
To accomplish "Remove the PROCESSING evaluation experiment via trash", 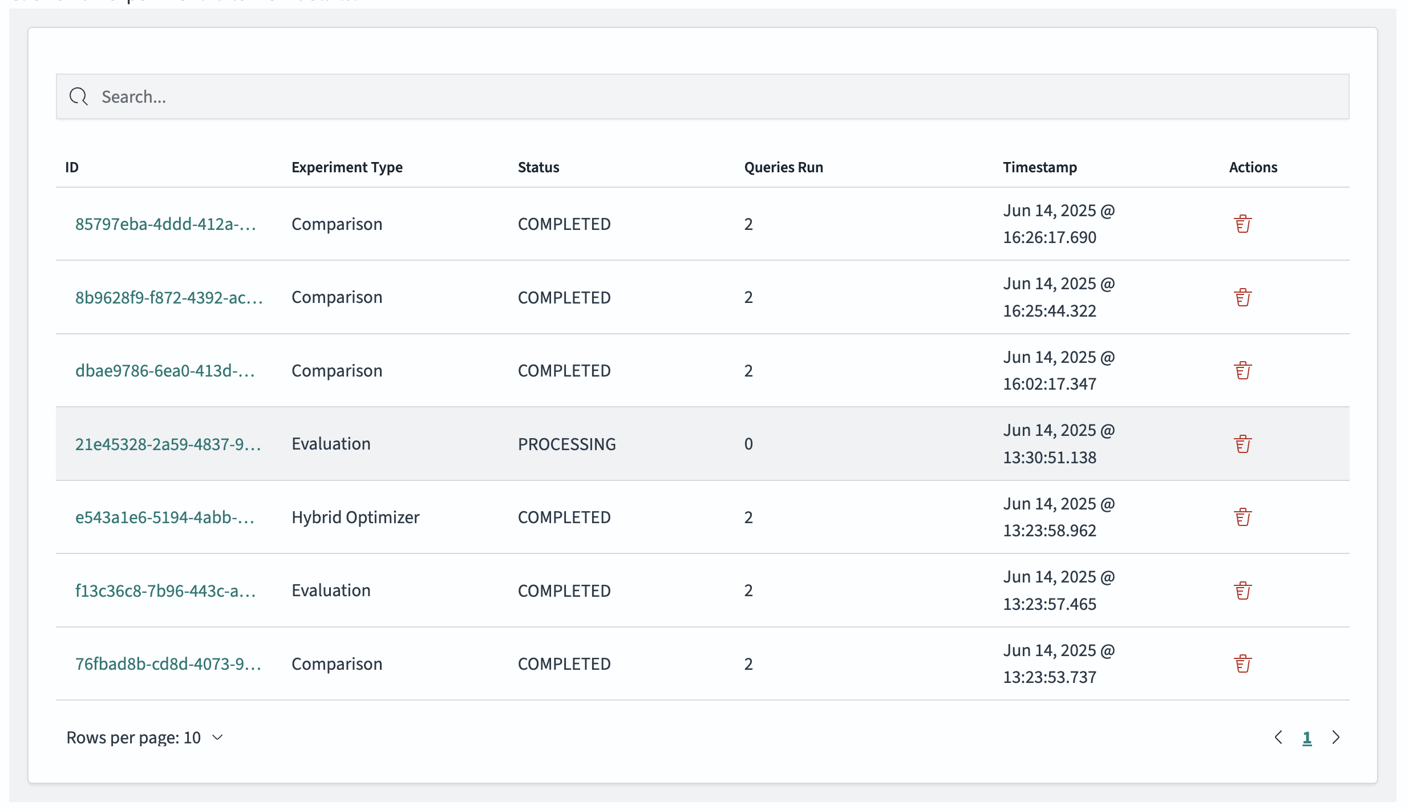I will coord(1242,444).
